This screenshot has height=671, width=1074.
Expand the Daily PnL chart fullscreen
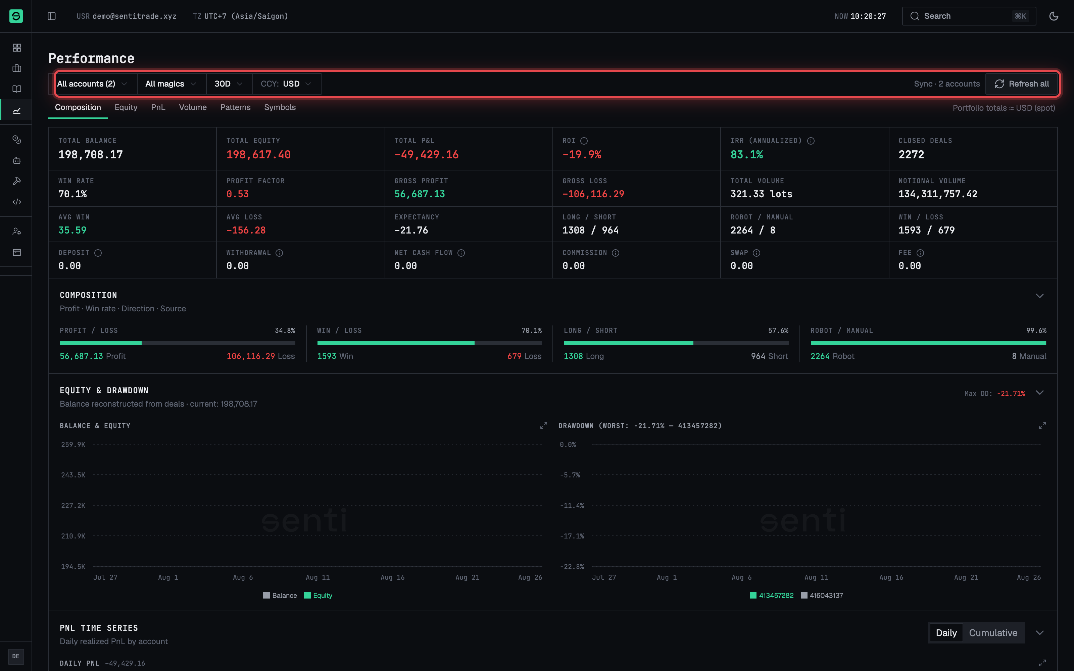point(1042,663)
